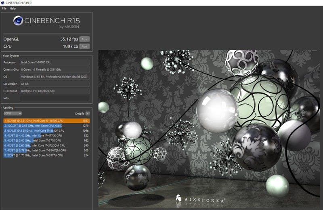Select ranking row Intel Core i7-3720QM CPU
Viewport: 323px width, 210px height.
pos(46,145)
